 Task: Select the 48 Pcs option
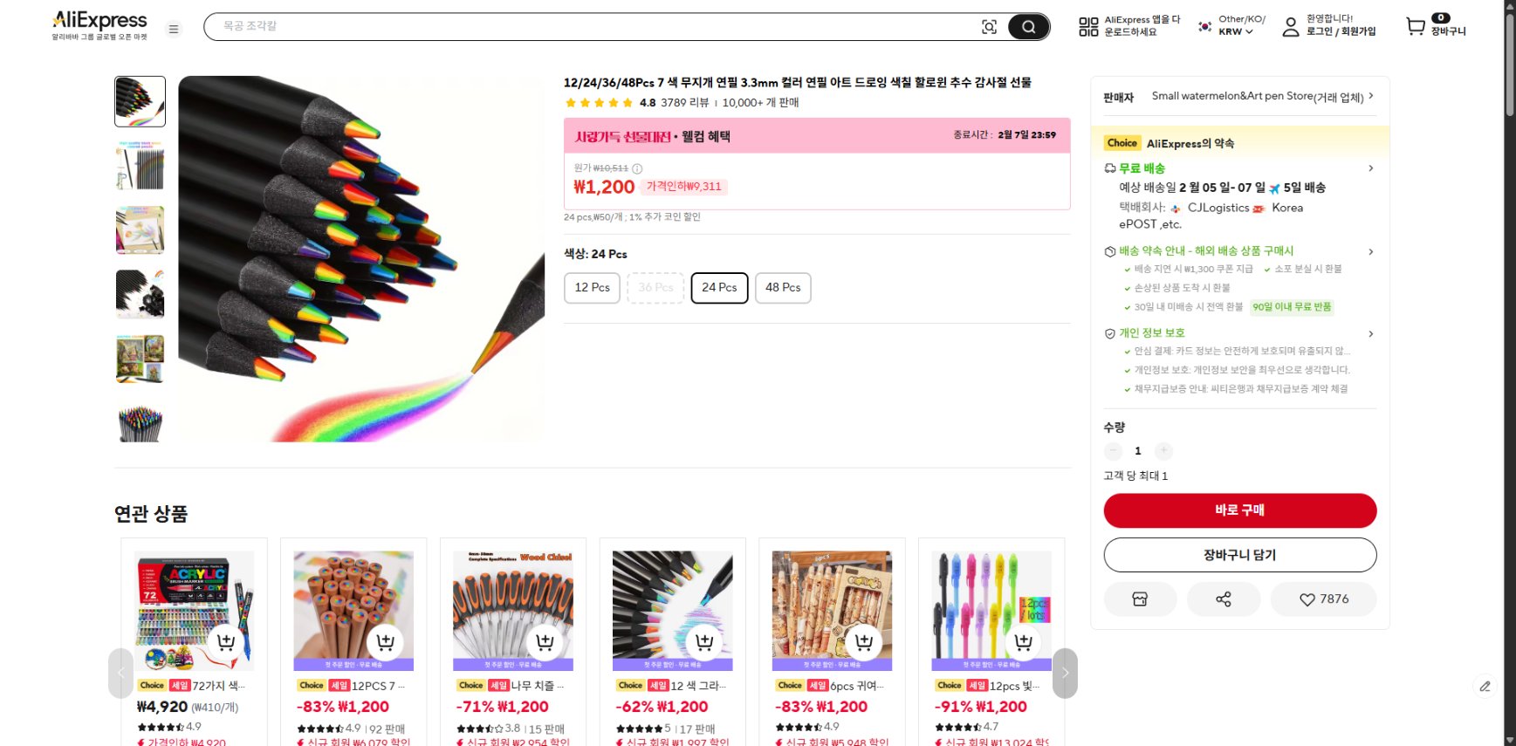pyautogui.click(x=782, y=288)
